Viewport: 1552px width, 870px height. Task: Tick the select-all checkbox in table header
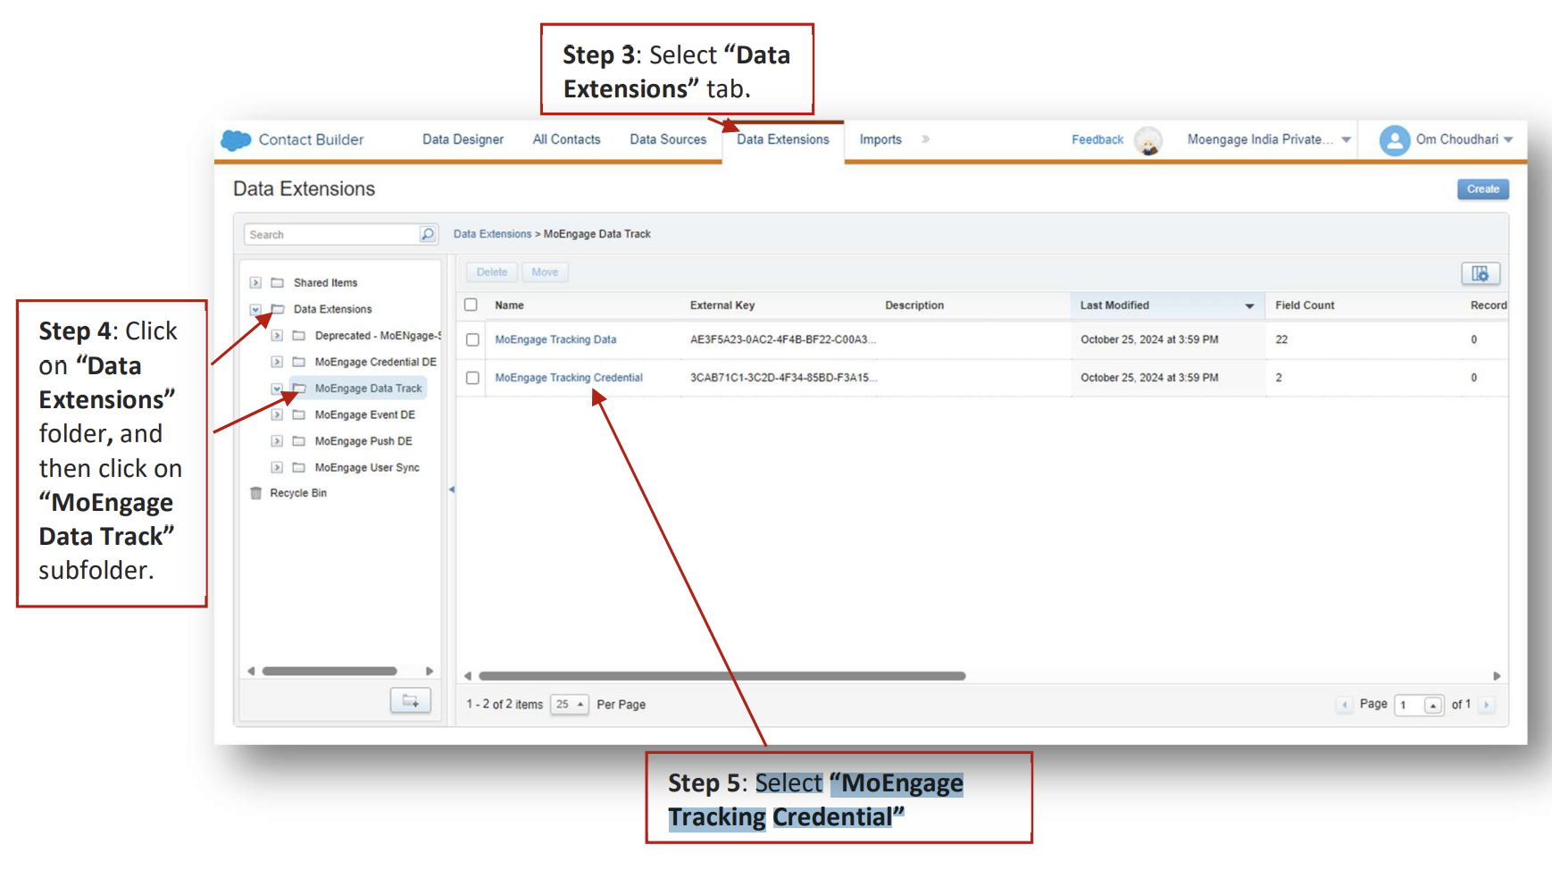pos(471,305)
